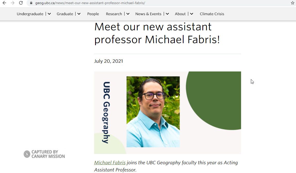Click the Undergraduate menu label
296x173 pixels.
30,14
